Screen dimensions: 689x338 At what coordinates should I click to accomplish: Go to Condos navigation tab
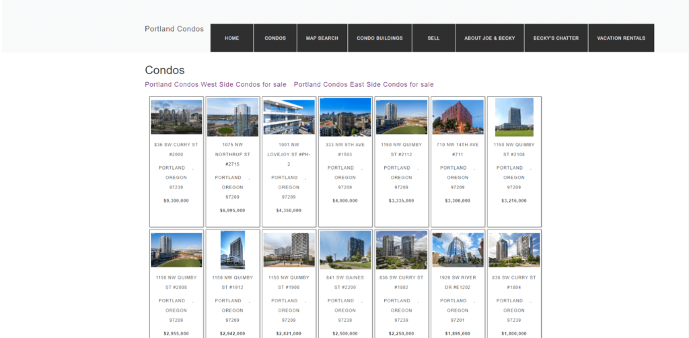click(275, 38)
